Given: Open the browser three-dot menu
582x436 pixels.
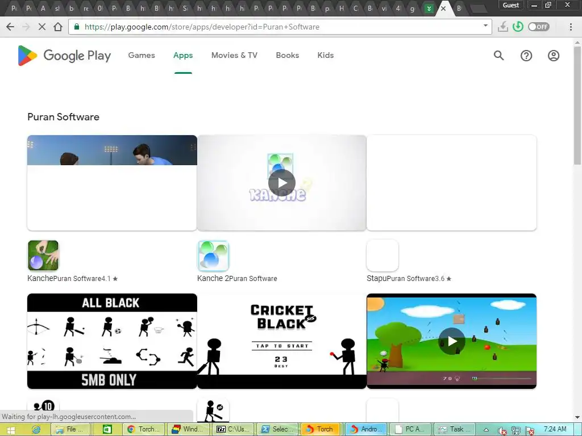Looking at the screenshot, I should point(571,27).
